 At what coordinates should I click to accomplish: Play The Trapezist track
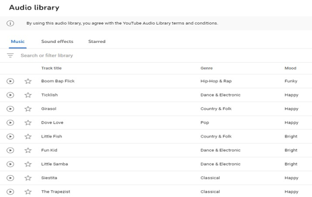coord(10,192)
